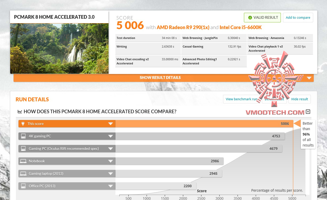Click the 4753 score bar for 4K gaming PC
This screenshot has width=327, height=200.
click(x=200, y=136)
